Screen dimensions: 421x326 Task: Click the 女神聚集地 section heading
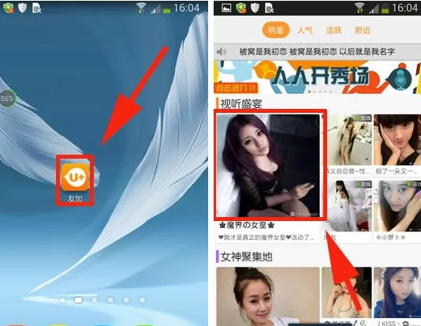click(x=247, y=257)
